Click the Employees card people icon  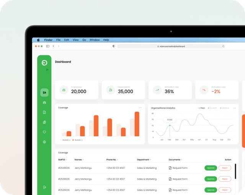[x=64, y=90]
